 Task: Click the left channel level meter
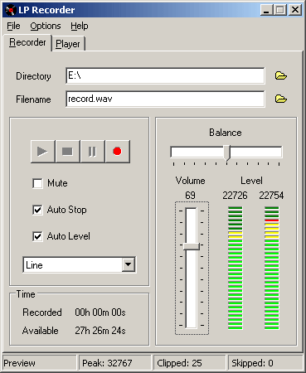point(236,268)
